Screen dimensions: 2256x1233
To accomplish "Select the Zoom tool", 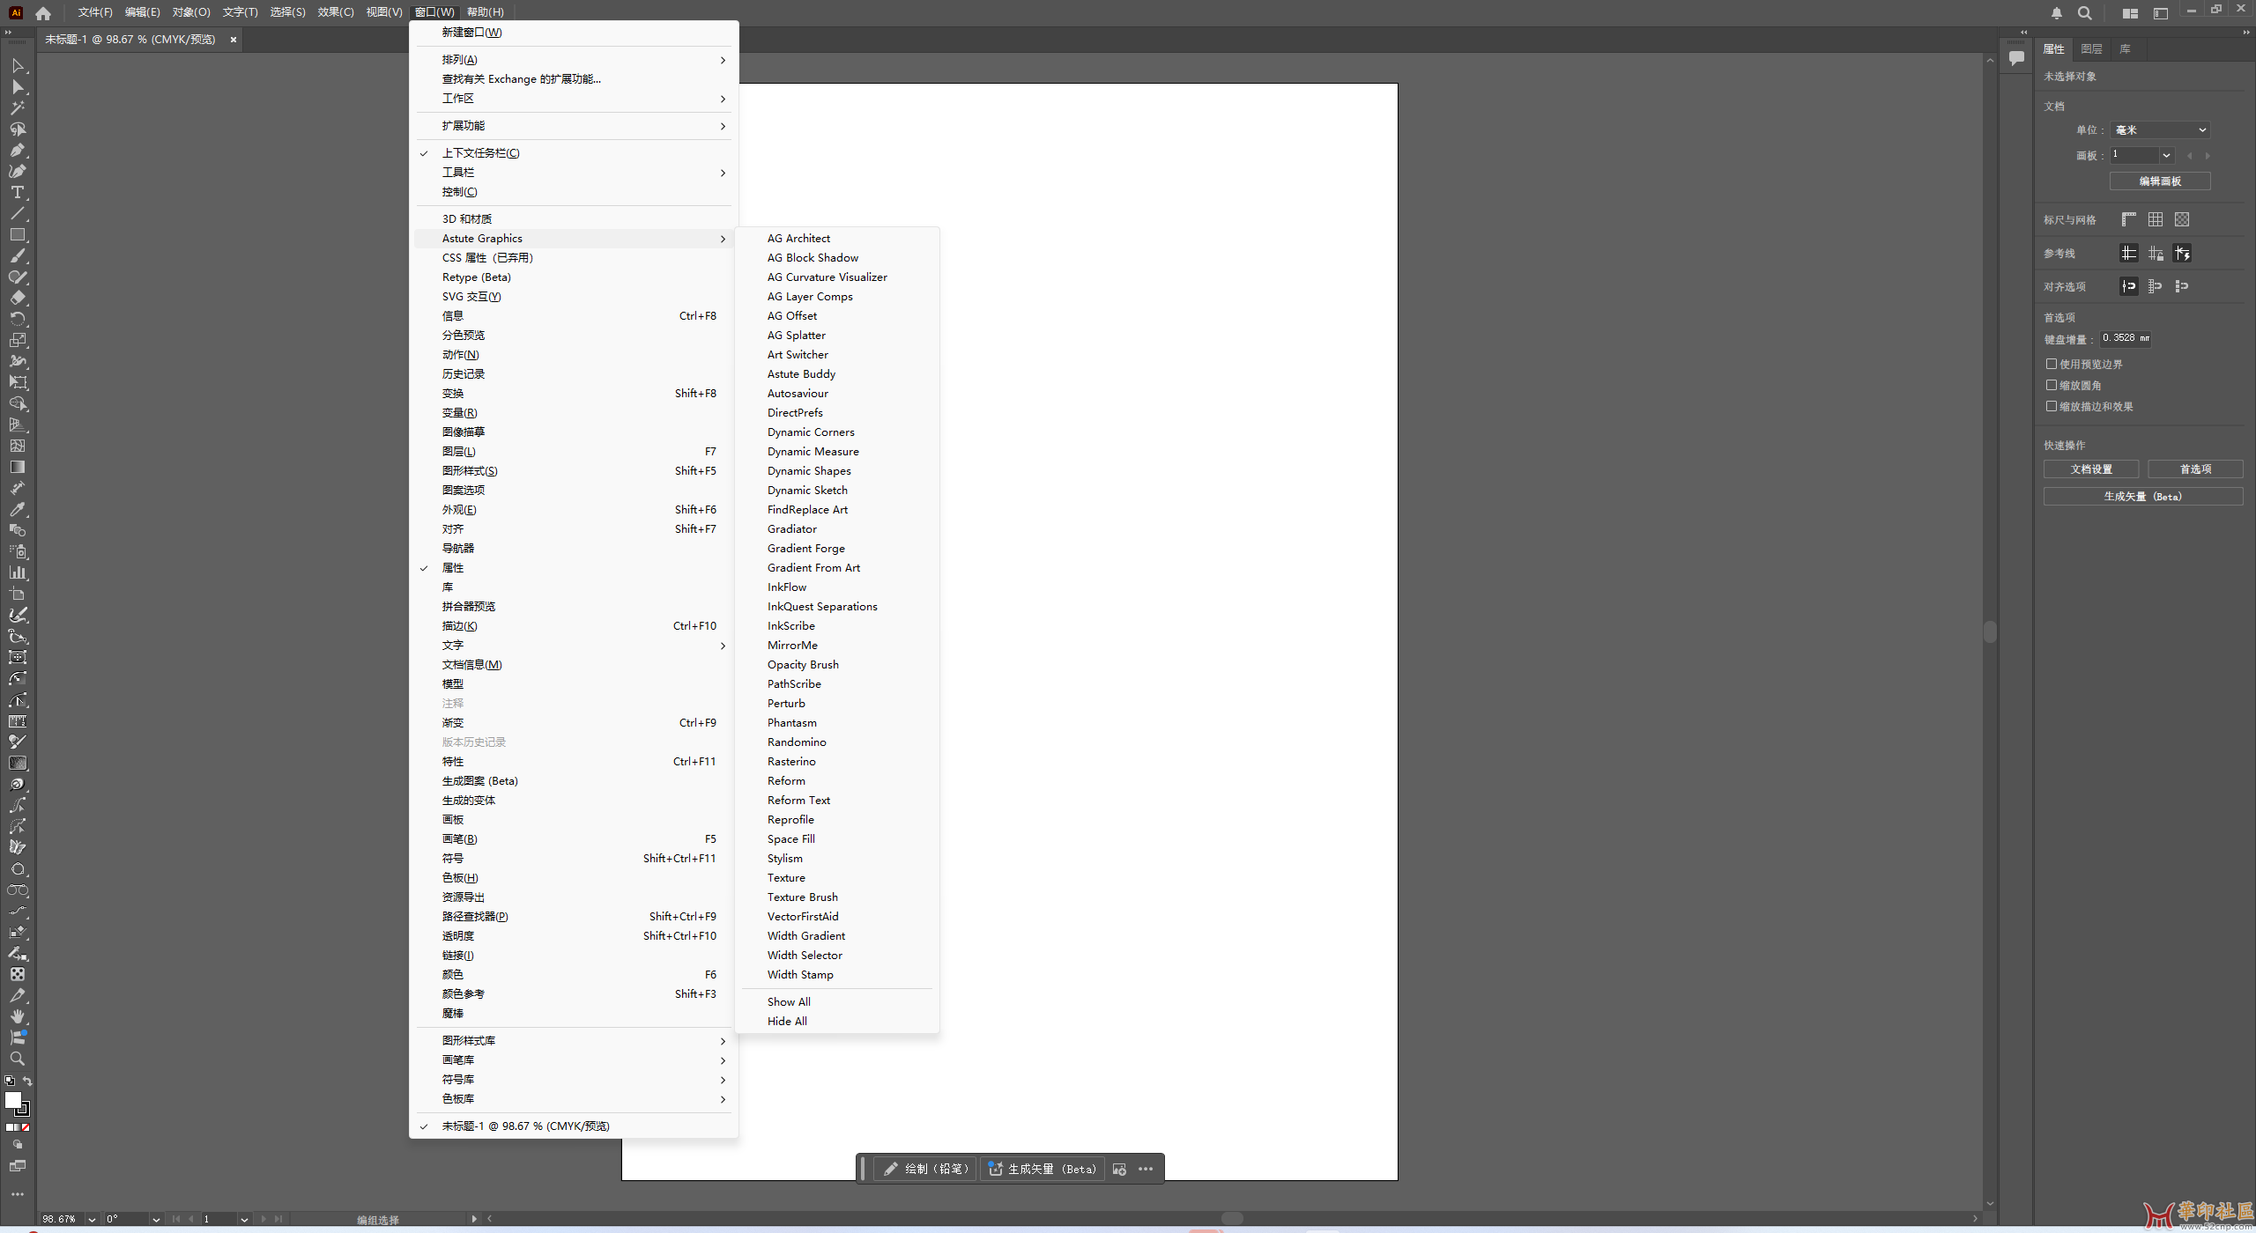I will 18,1059.
